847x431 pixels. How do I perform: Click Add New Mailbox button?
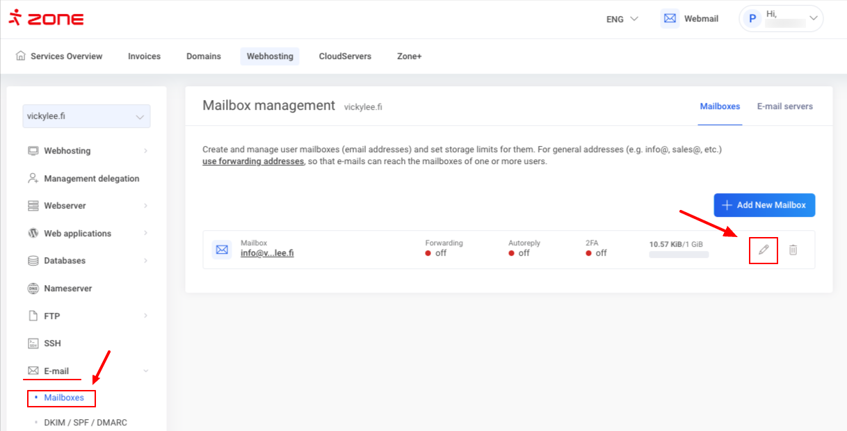[764, 205]
